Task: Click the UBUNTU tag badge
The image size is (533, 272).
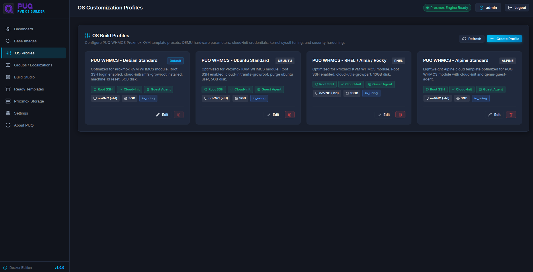Action: pyautogui.click(x=285, y=61)
